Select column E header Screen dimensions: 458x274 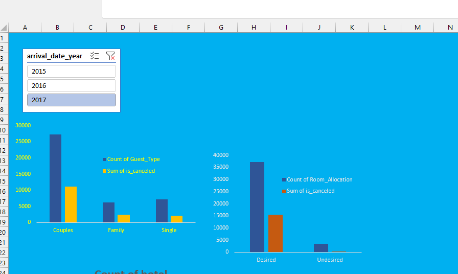point(156,28)
